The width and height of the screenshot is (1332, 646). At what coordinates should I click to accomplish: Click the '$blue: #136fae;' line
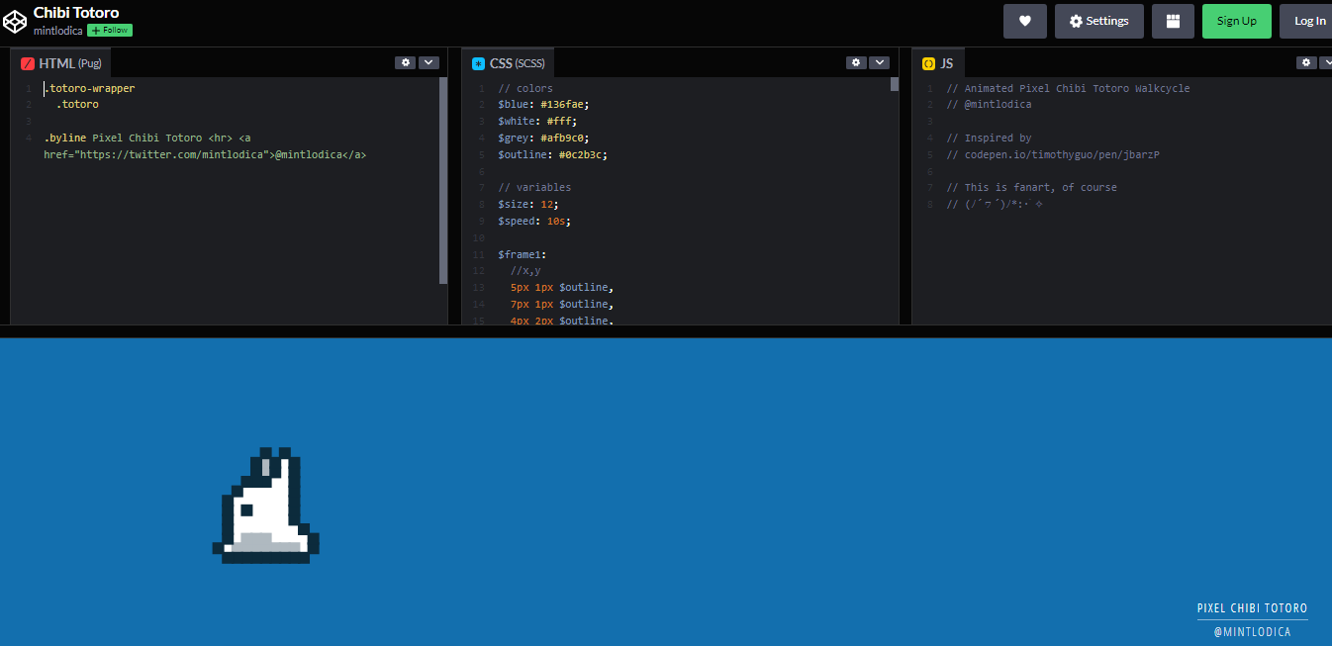[544, 105]
